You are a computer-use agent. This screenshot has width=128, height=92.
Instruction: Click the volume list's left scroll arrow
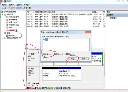click(x=28, y=49)
